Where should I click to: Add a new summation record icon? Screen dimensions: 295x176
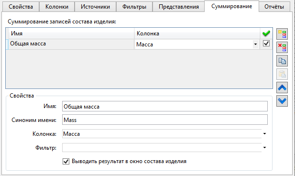[x=282, y=34]
